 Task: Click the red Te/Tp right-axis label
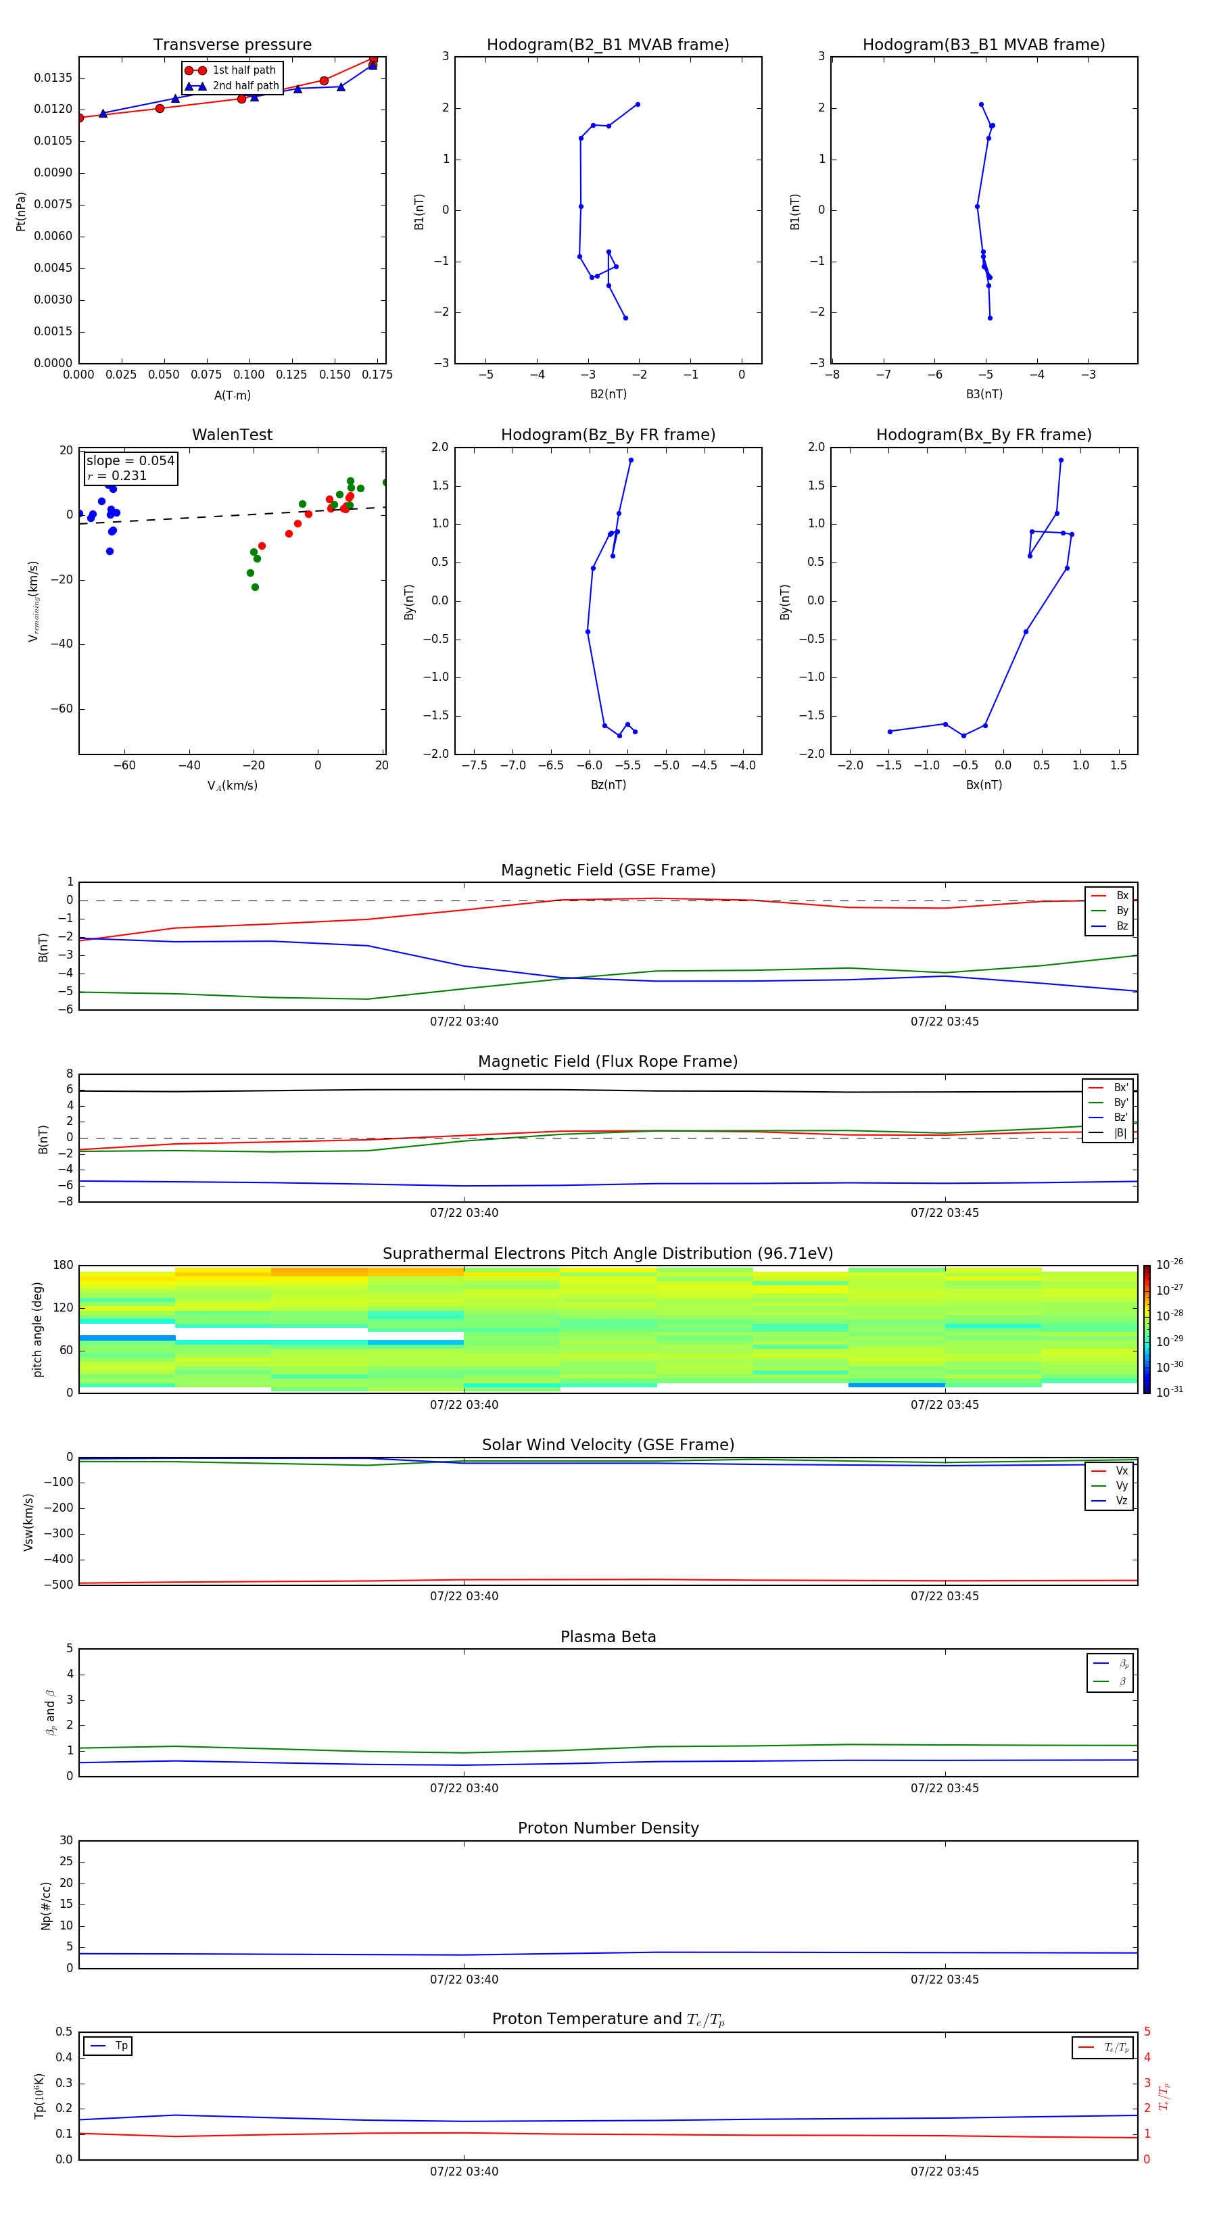click(1164, 2096)
